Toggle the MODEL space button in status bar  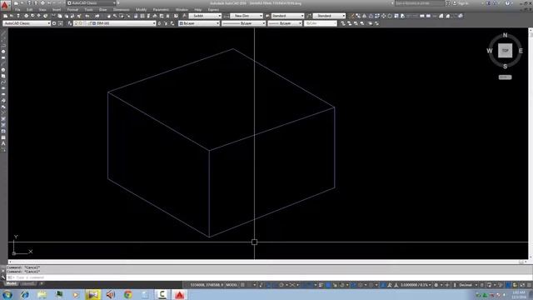tap(232, 285)
